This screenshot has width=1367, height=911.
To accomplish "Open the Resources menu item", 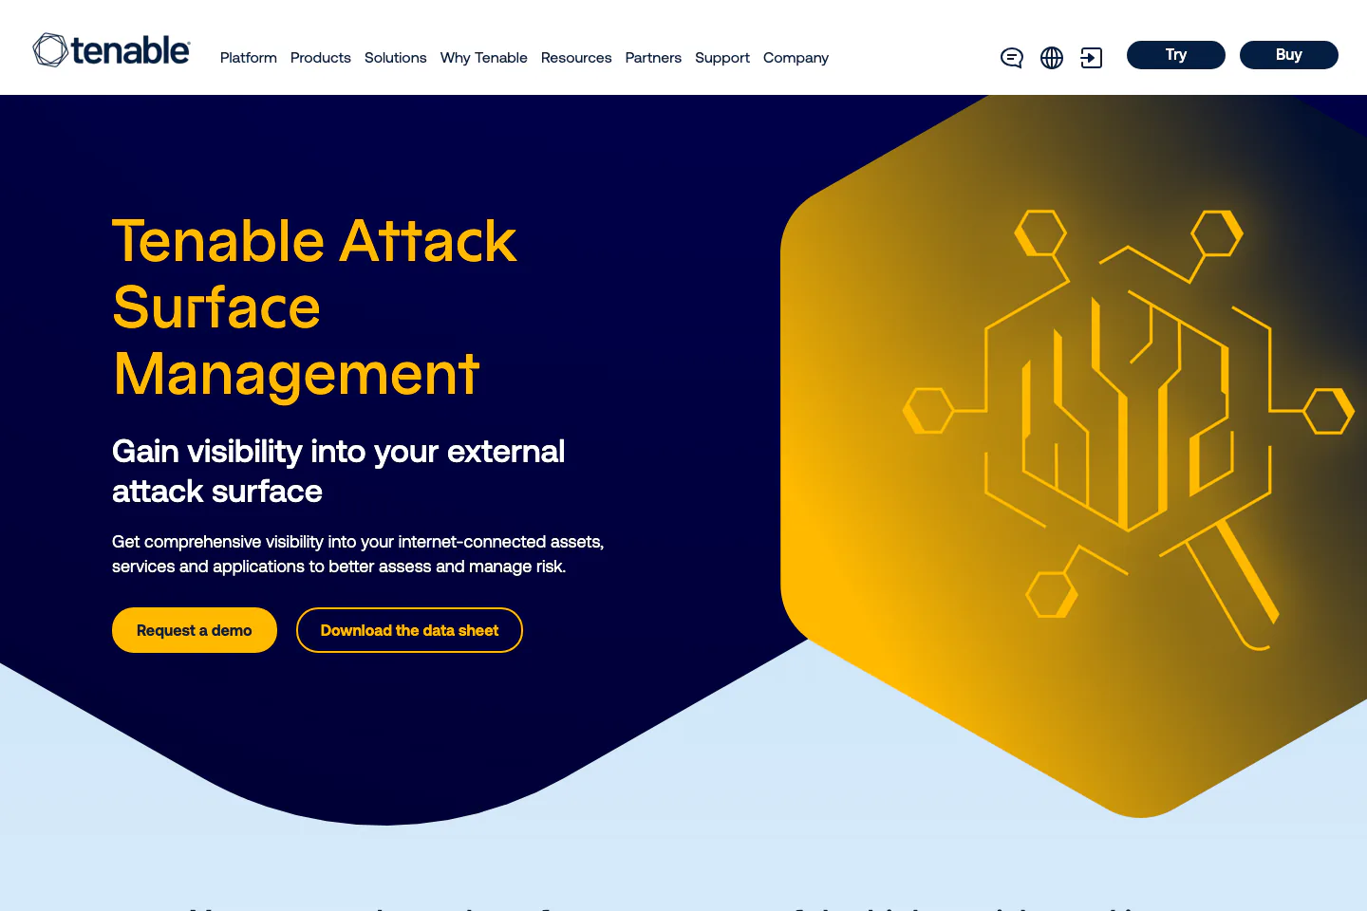I will point(576,58).
